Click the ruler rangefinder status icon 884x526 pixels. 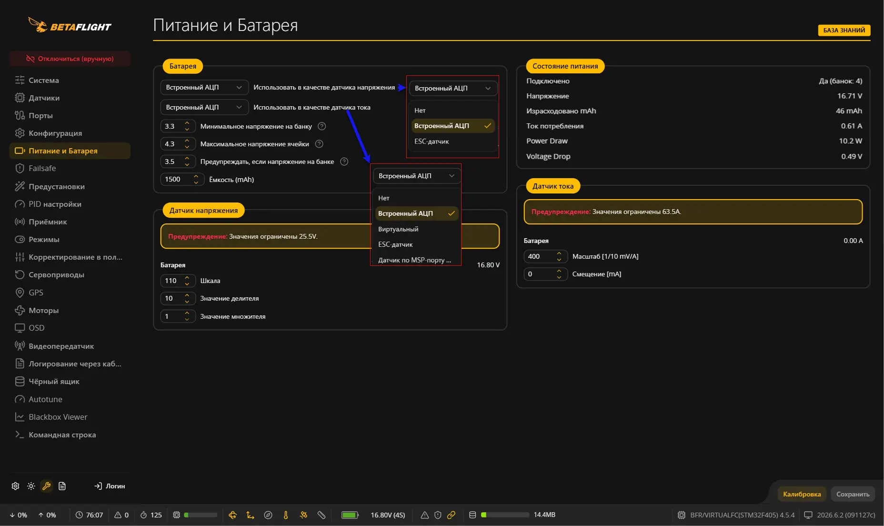click(321, 515)
